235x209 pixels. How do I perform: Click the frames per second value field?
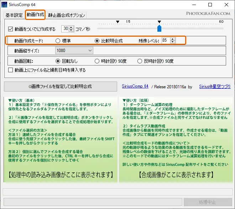pos(66,28)
